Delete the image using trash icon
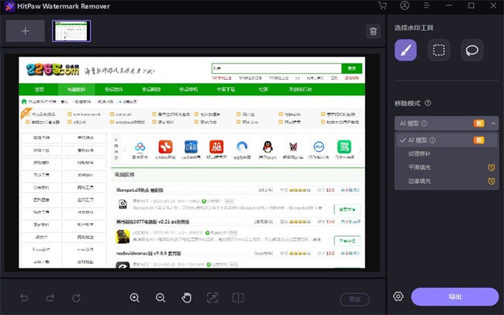Screen dimensions: 504x315 coord(373,32)
